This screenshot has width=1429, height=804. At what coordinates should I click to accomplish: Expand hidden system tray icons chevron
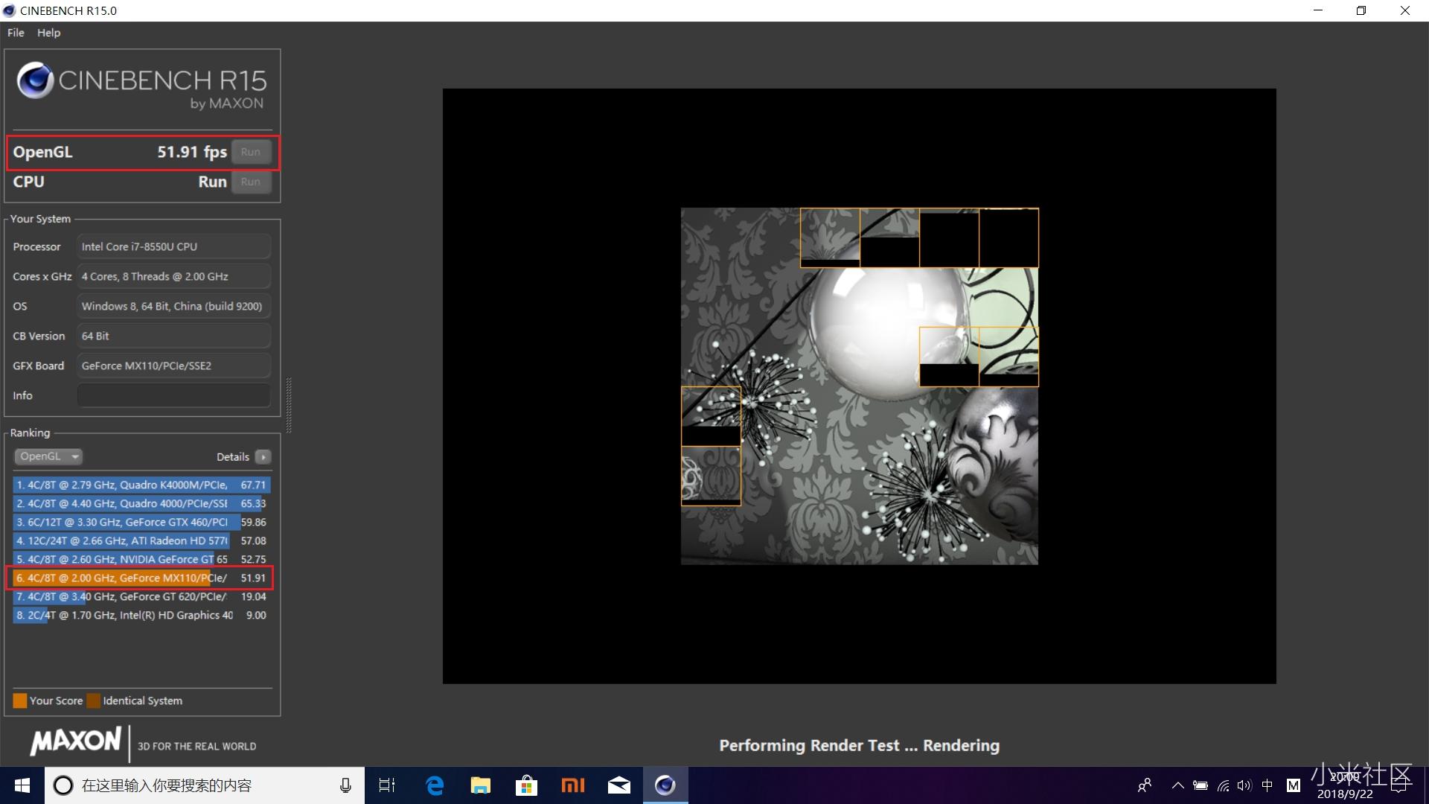[x=1177, y=785]
